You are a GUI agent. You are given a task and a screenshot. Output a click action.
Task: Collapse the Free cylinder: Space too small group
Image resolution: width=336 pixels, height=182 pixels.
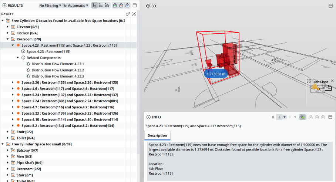tap(3, 144)
